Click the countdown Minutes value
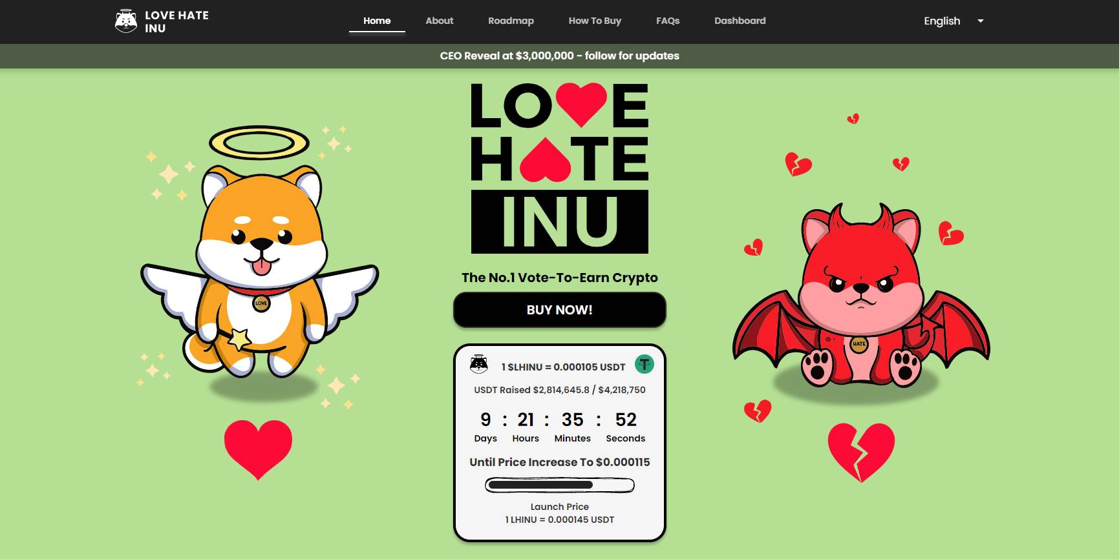 (x=573, y=420)
